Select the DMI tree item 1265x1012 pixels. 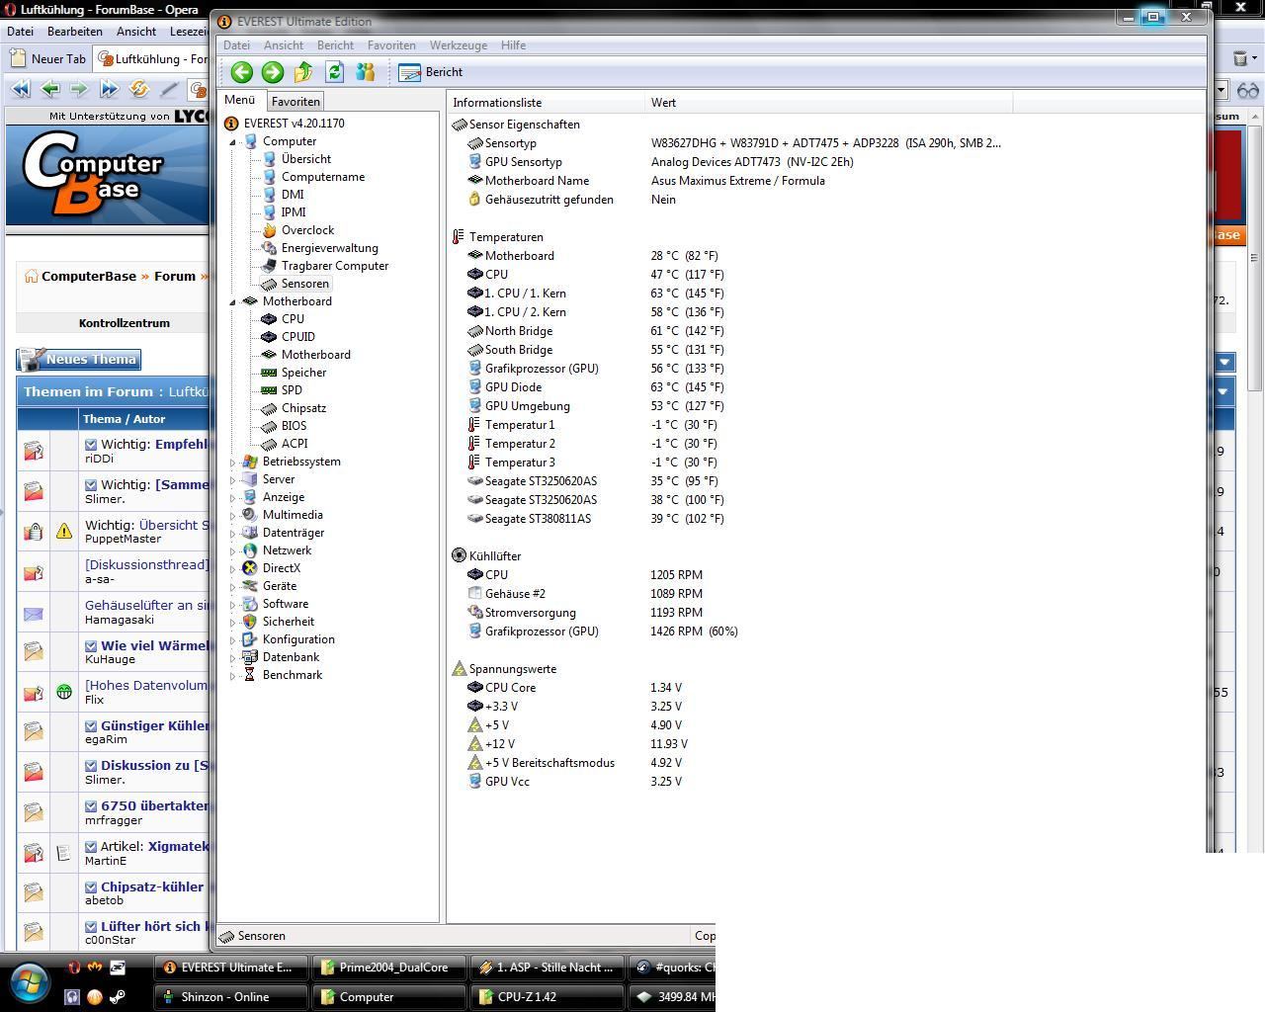(x=293, y=195)
